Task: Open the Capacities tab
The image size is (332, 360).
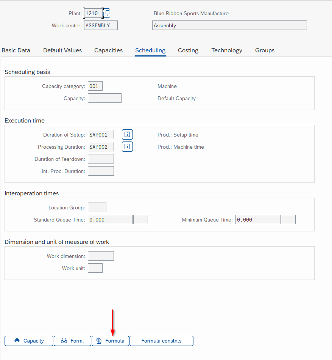Action: point(108,50)
